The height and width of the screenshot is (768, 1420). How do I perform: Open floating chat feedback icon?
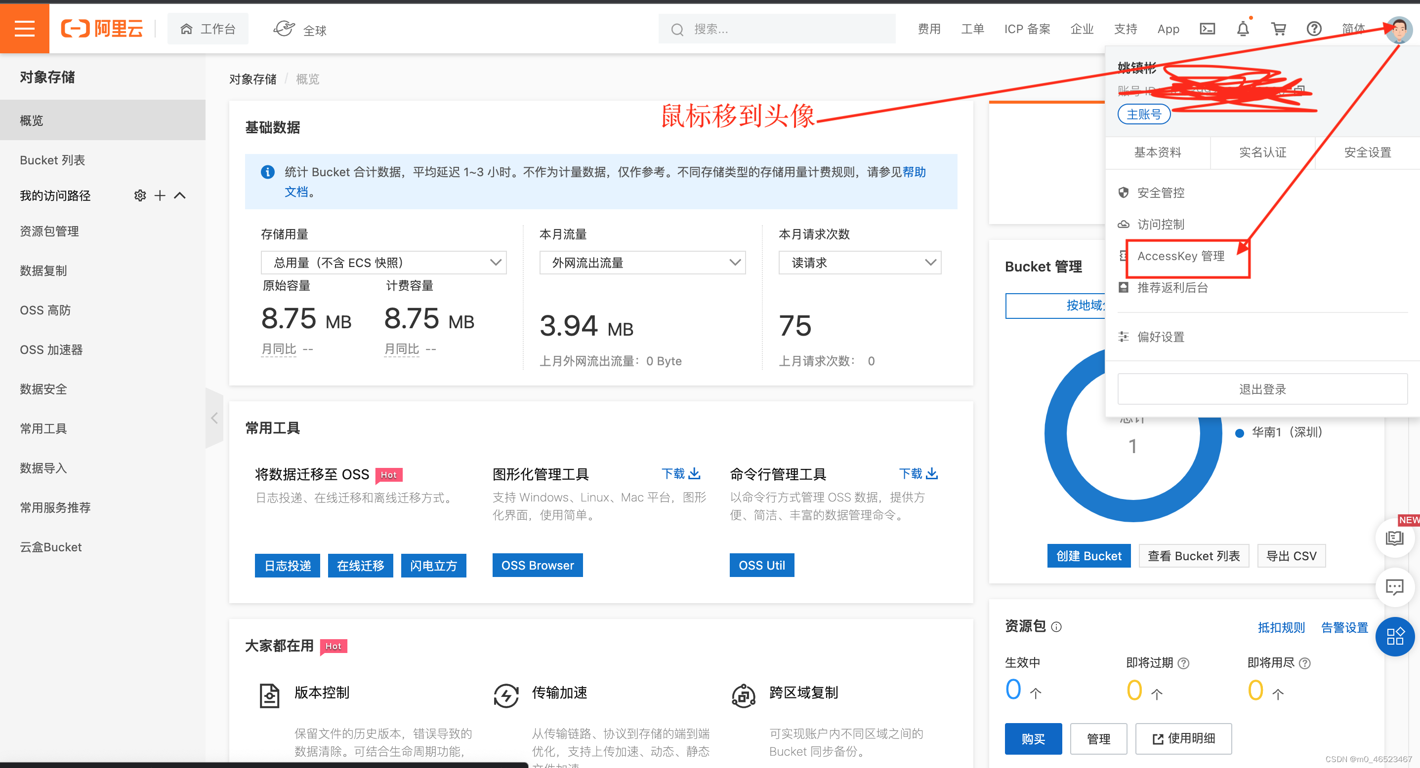coord(1395,587)
